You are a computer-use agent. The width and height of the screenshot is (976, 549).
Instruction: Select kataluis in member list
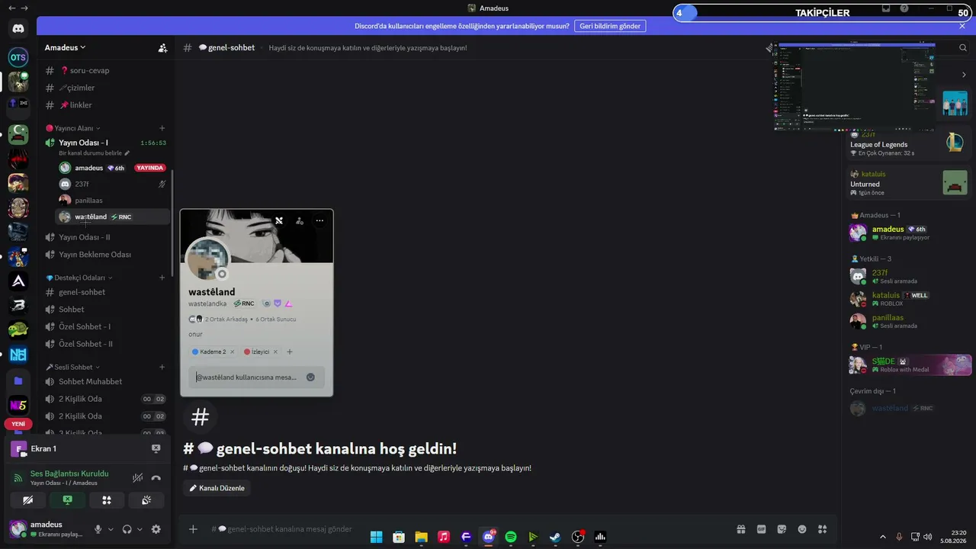(908, 299)
